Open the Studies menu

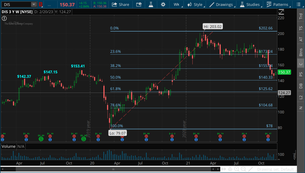pos(250,5)
